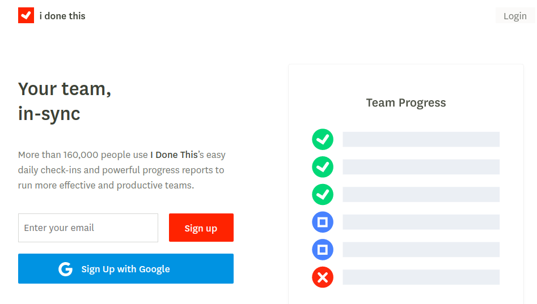Click the Google G icon
This screenshot has height=304, width=537.
[x=65, y=269]
